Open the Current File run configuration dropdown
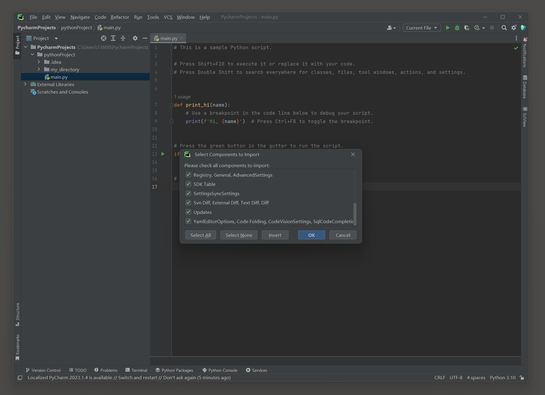This screenshot has height=395, width=545. coord(422,28)
